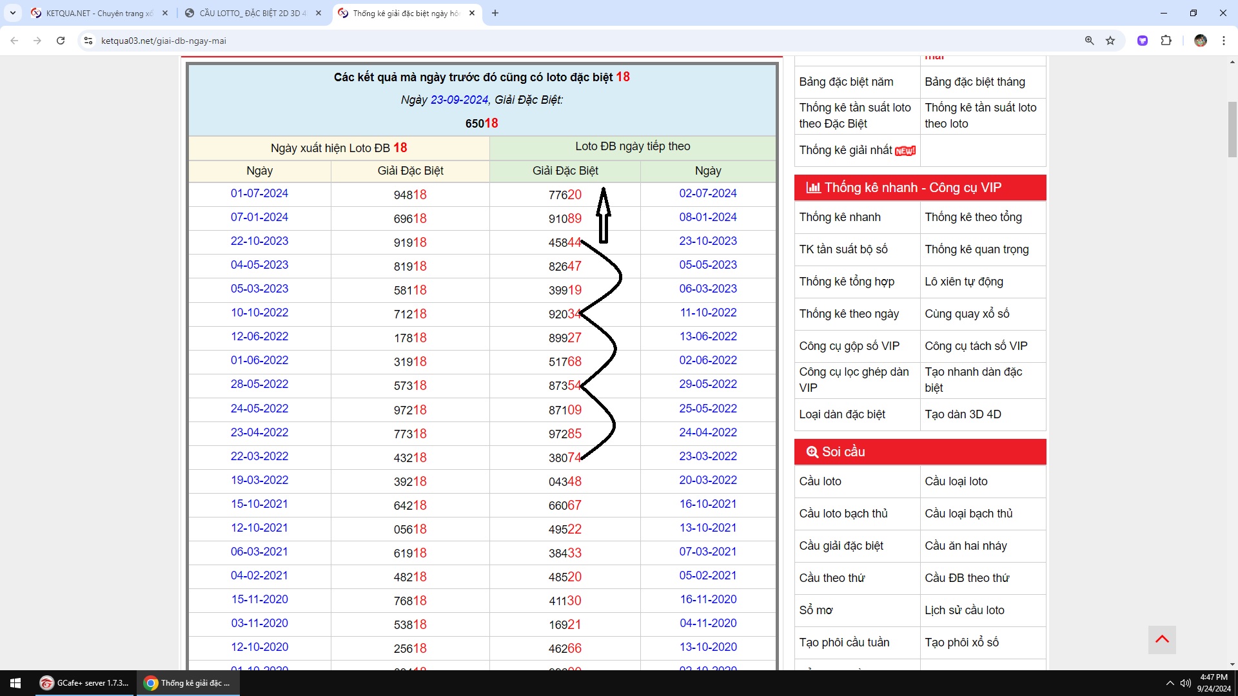Open the 01-07-2024 date link
Image resolution: width=1238 pixels, height=696 pixels.
point(259,193)
